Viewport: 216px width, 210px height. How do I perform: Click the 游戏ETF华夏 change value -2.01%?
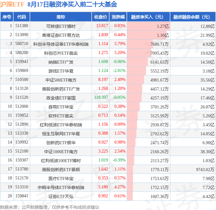(x=119, y=70)
